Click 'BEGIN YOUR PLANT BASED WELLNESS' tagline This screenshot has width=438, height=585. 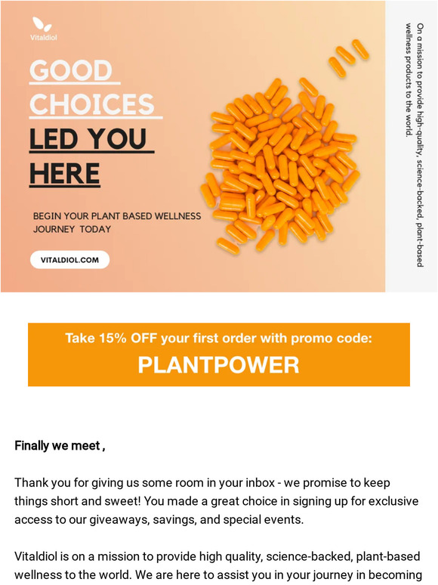click(x=117, y=216)
